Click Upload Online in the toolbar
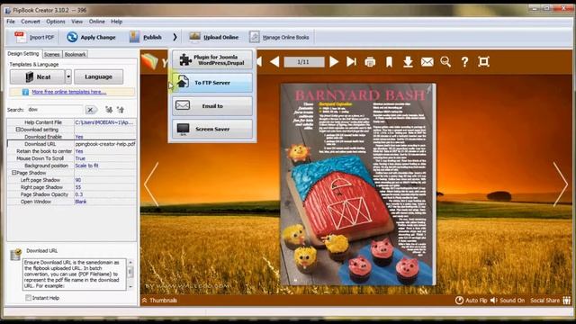 pyautogui.click(x=214, y=37)
